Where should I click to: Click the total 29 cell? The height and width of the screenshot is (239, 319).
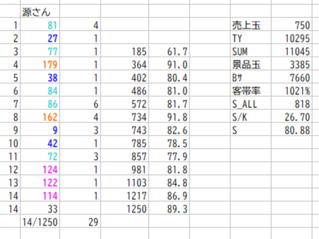(80, 221)
